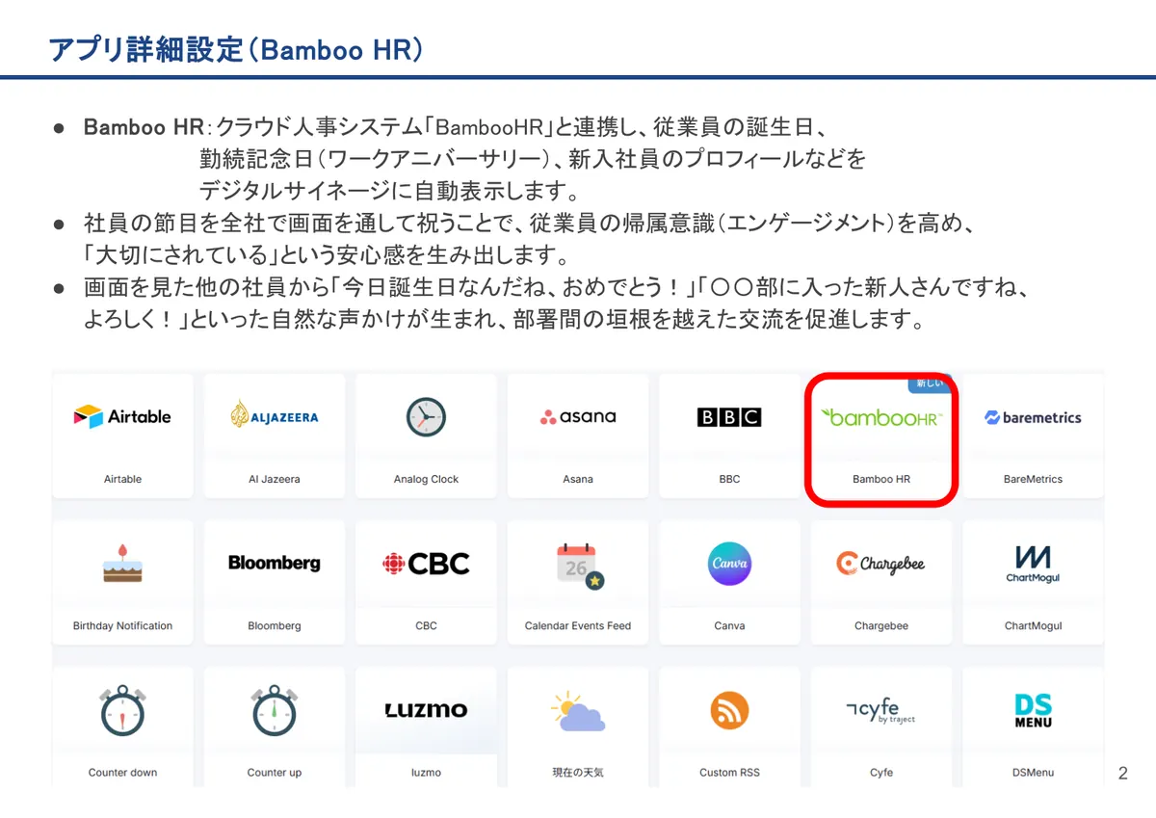The image size is (1156, 818).
Task: Click the 新しい badge on Bamboo HR
Action: tap(930, 383)
